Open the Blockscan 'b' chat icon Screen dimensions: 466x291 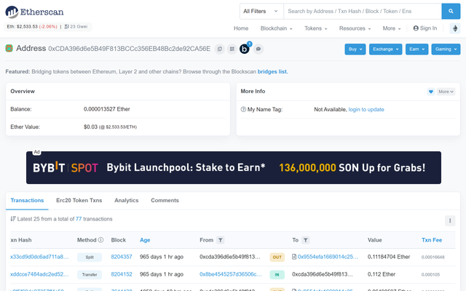[x=245, y=49]
